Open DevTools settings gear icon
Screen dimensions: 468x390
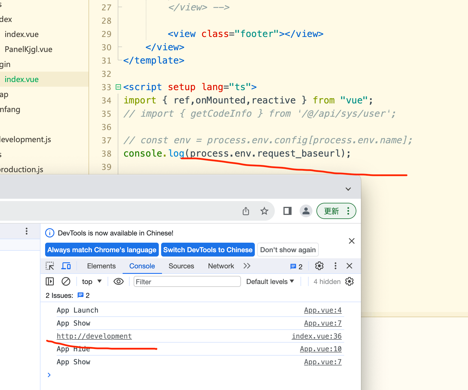tap(319, 266)
